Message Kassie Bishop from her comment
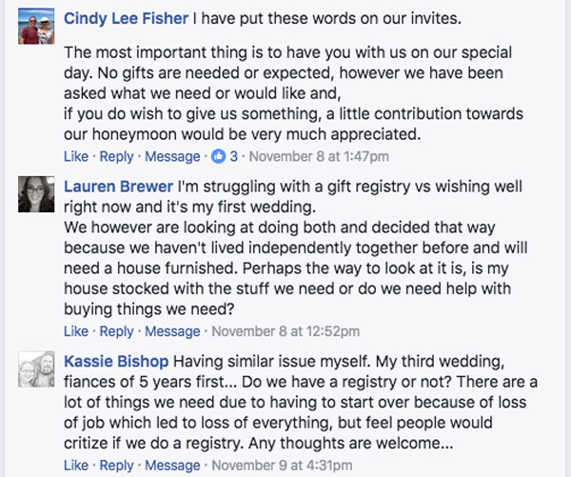The width and height of the screenshot is (571, 477). pos(173,466)
